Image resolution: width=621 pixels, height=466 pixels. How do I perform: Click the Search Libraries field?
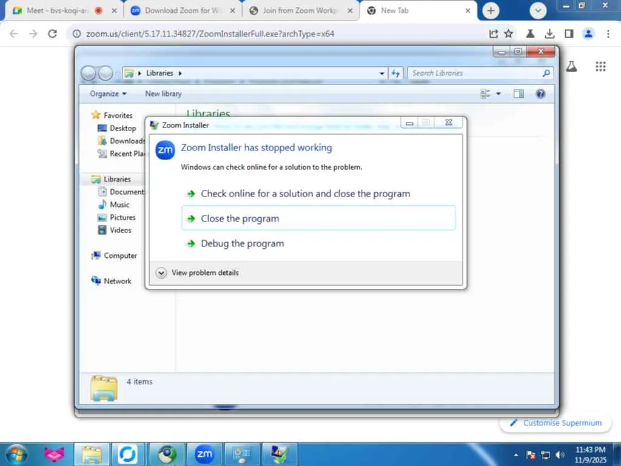[475, 73]
